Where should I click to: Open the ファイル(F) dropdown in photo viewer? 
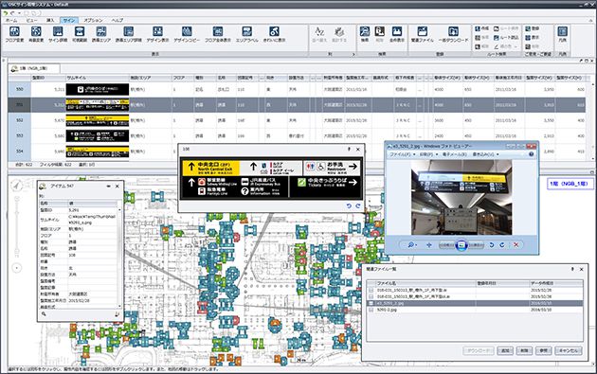click(401, 154)
